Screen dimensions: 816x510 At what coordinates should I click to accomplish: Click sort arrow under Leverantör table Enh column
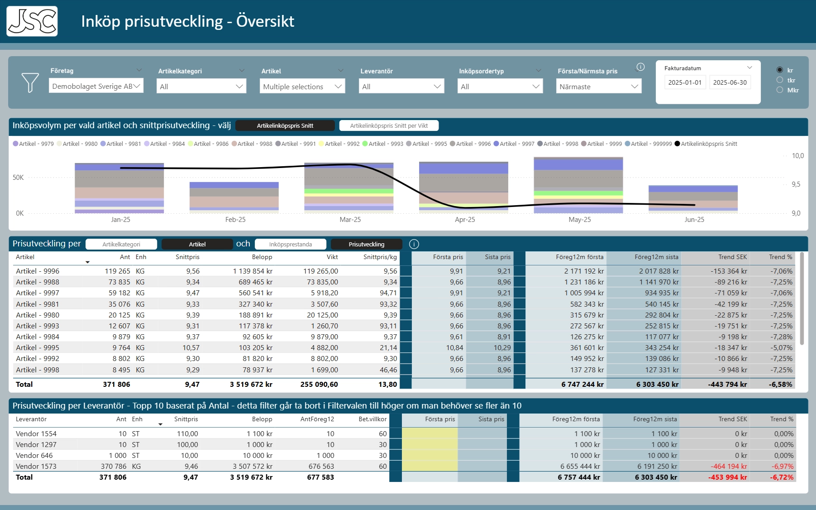pyautogui.click(x=160, y=424)
